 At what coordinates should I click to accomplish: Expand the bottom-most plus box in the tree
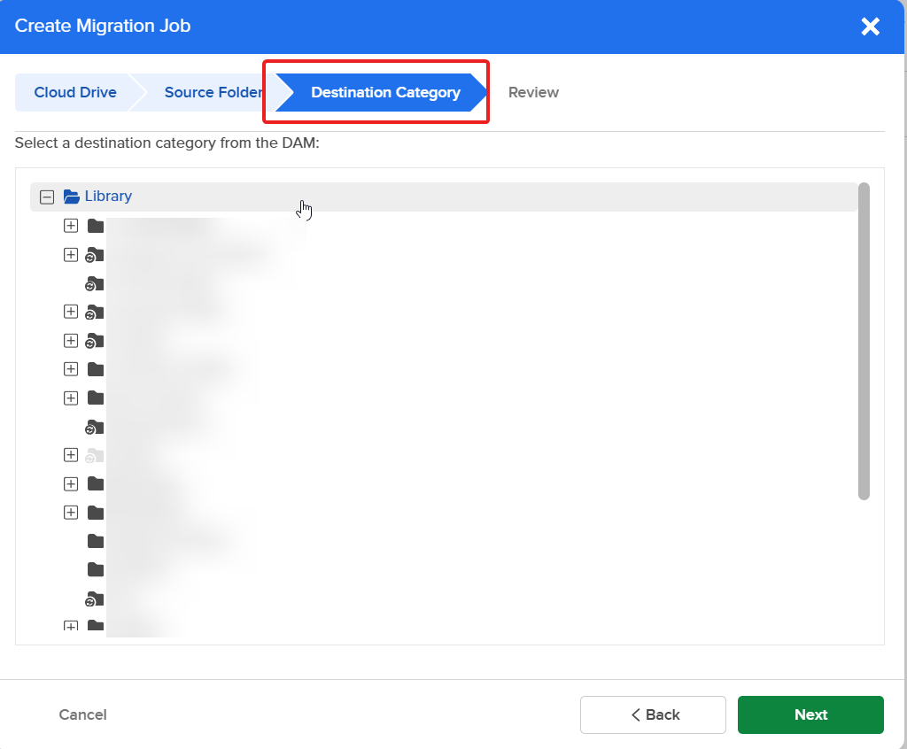tap(71, 626)
